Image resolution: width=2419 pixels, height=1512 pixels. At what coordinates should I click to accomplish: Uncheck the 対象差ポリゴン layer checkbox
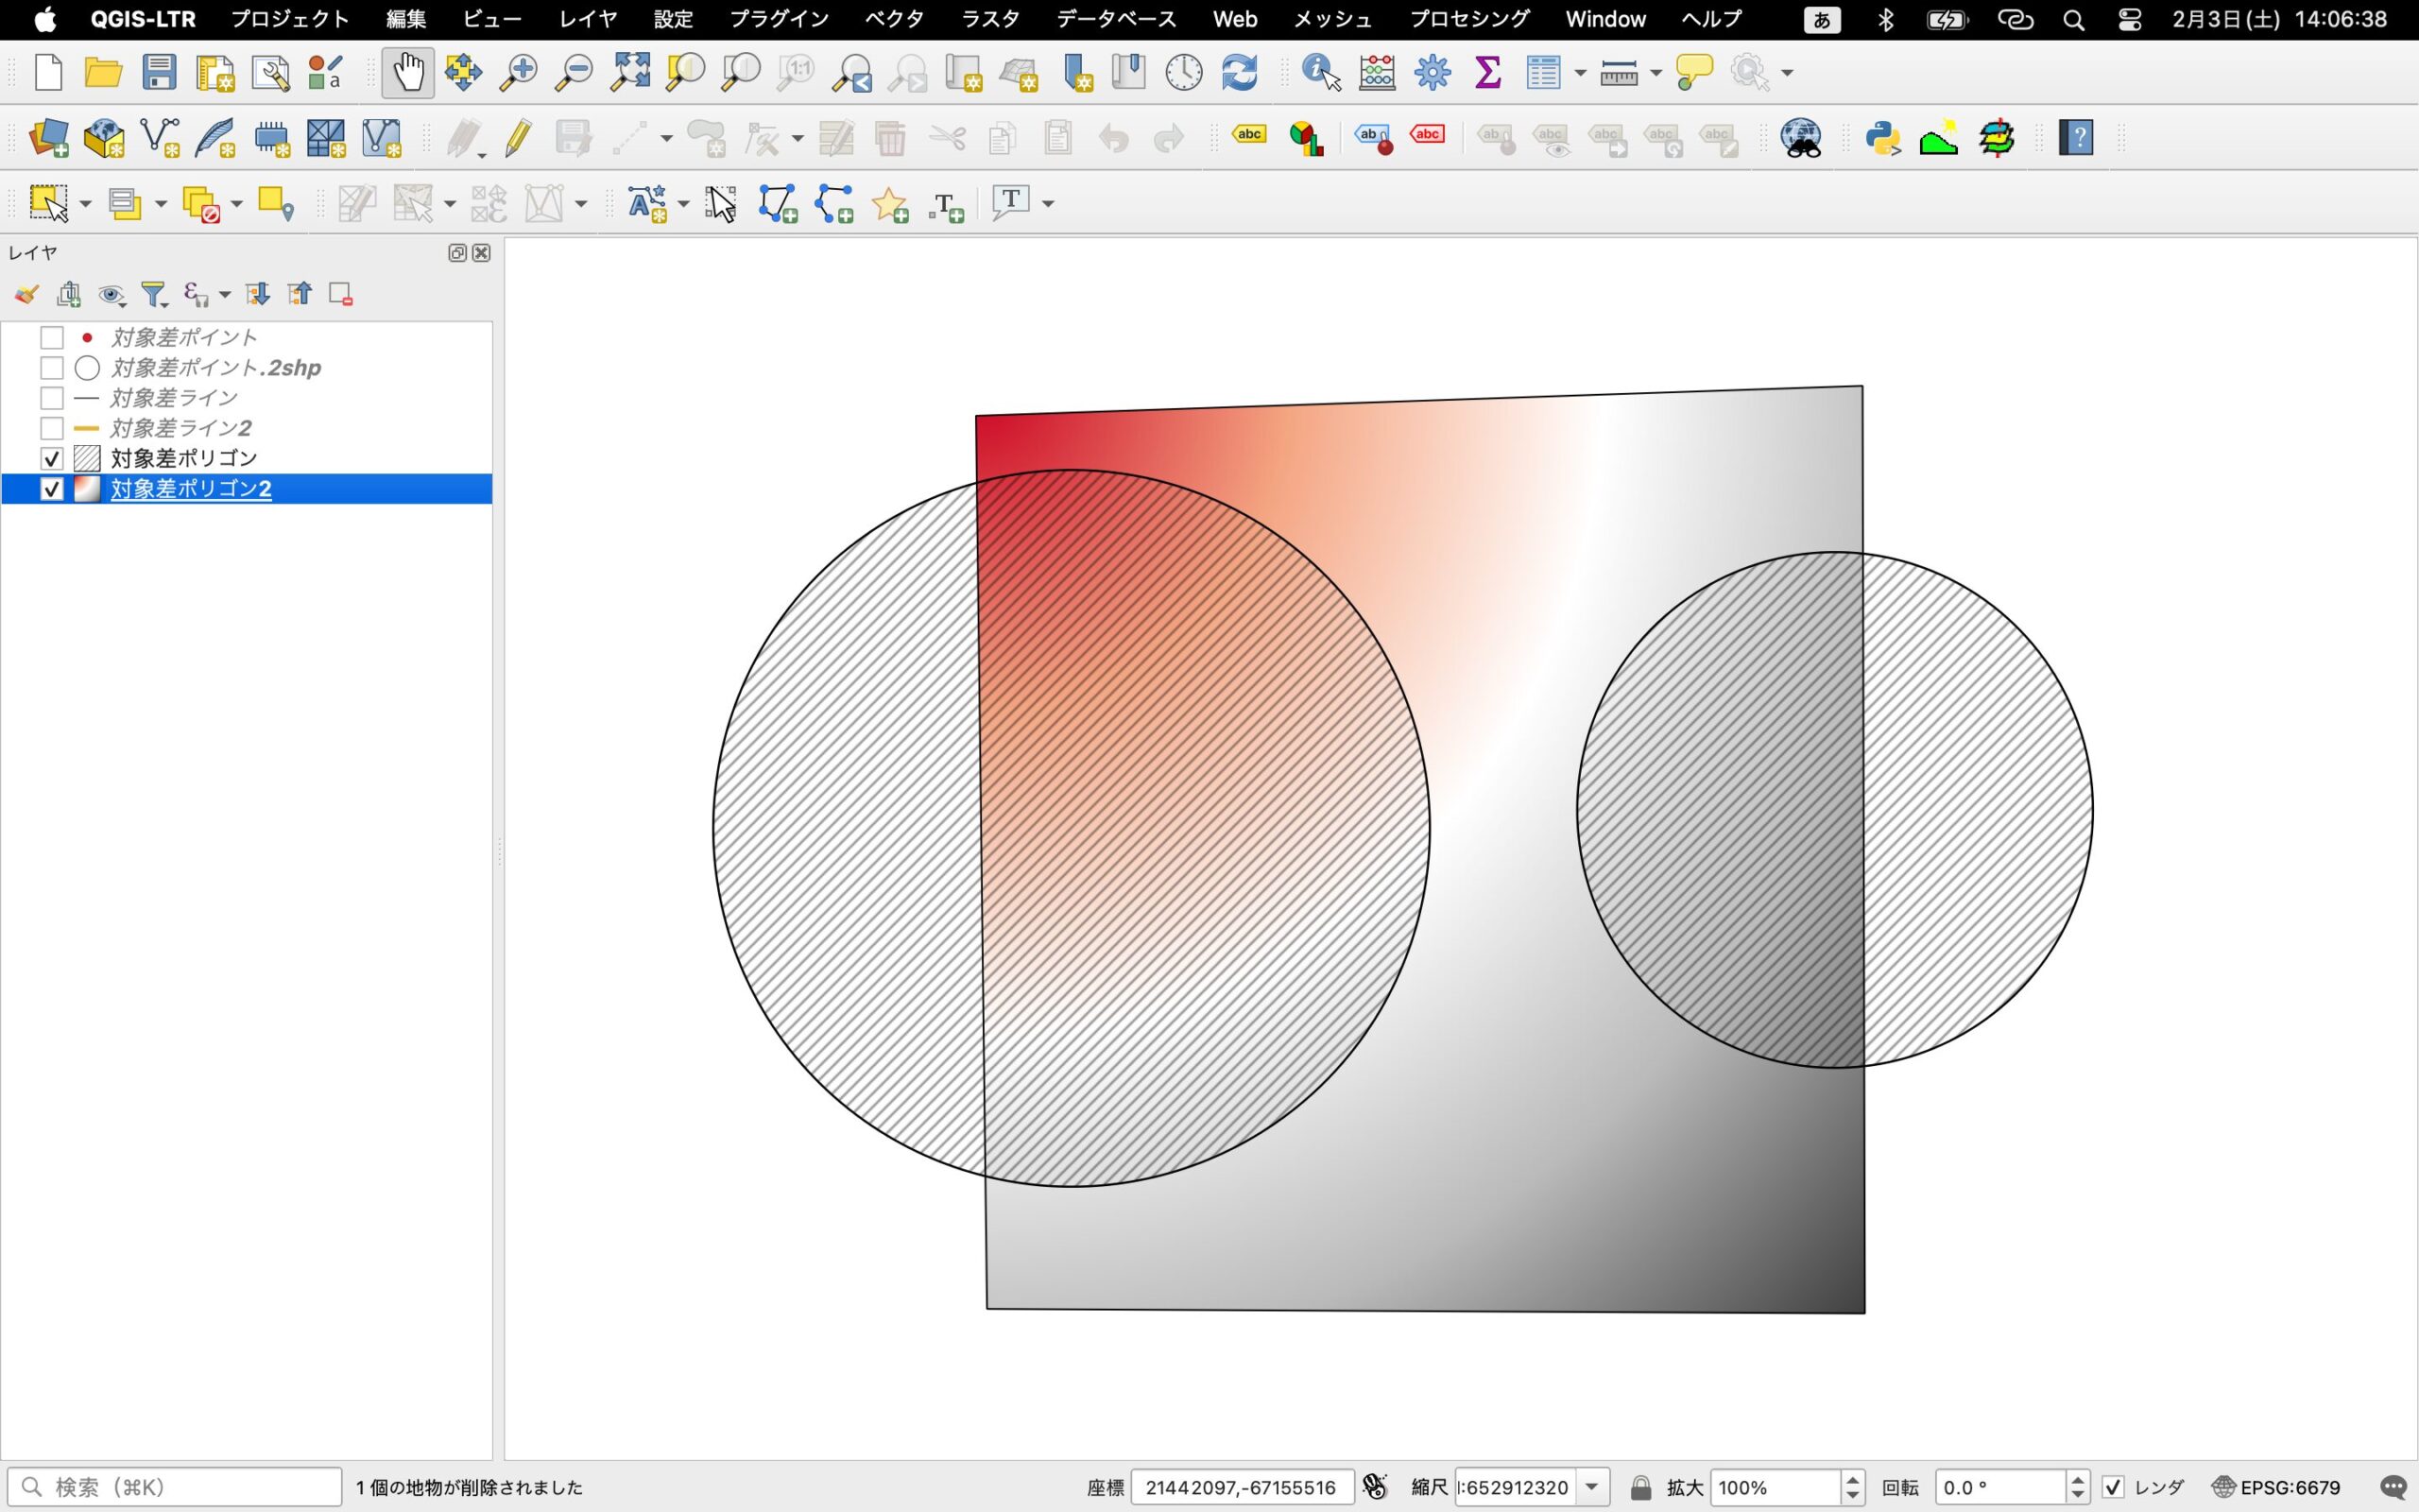pyautogui.click(x=52, y=459)
